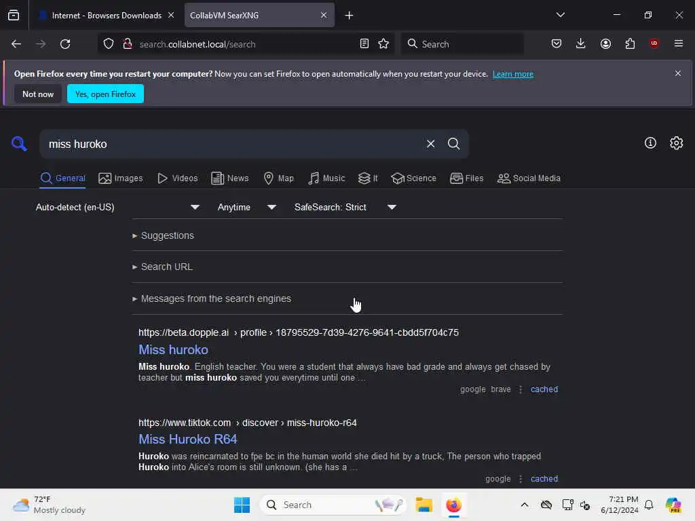Open the tracking protection shield icon
Screen dimensions: 695x521
click(x=109, y=44)
